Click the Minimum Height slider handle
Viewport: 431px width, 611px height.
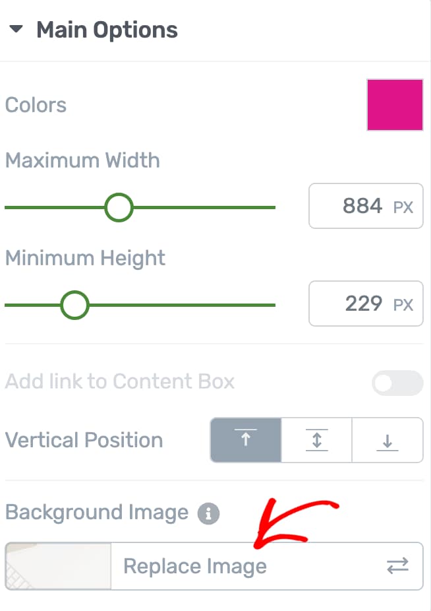click(74, 305)
